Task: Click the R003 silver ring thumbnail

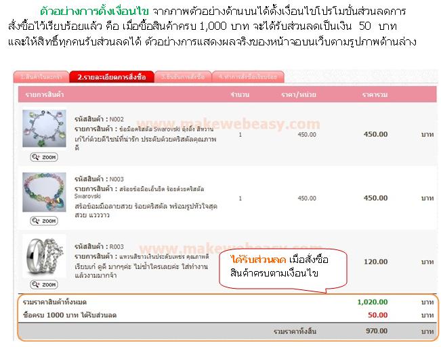Action: (44, 256)
